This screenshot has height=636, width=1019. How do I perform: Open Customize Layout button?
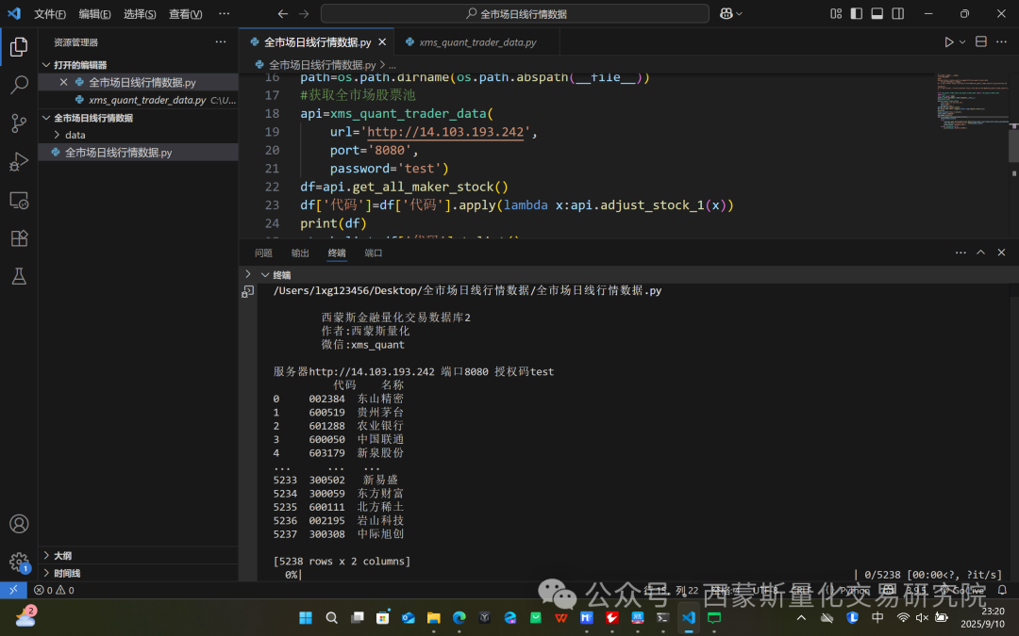[x=836, y=13]
